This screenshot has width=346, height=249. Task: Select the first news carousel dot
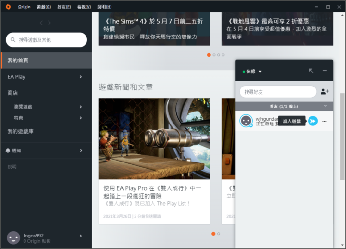213,234
